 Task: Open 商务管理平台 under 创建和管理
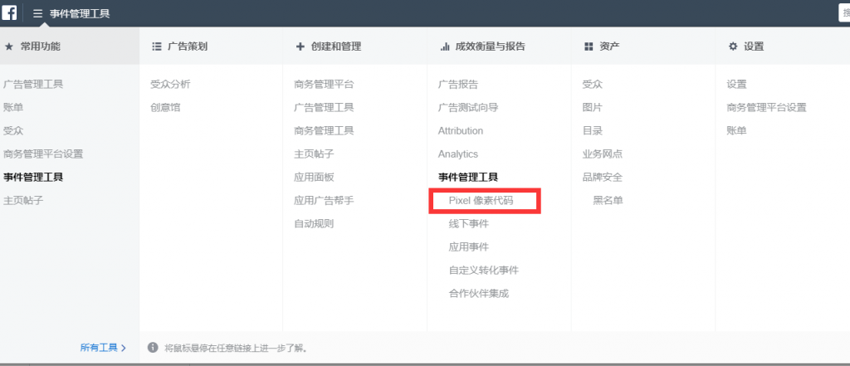click(325, 84)
